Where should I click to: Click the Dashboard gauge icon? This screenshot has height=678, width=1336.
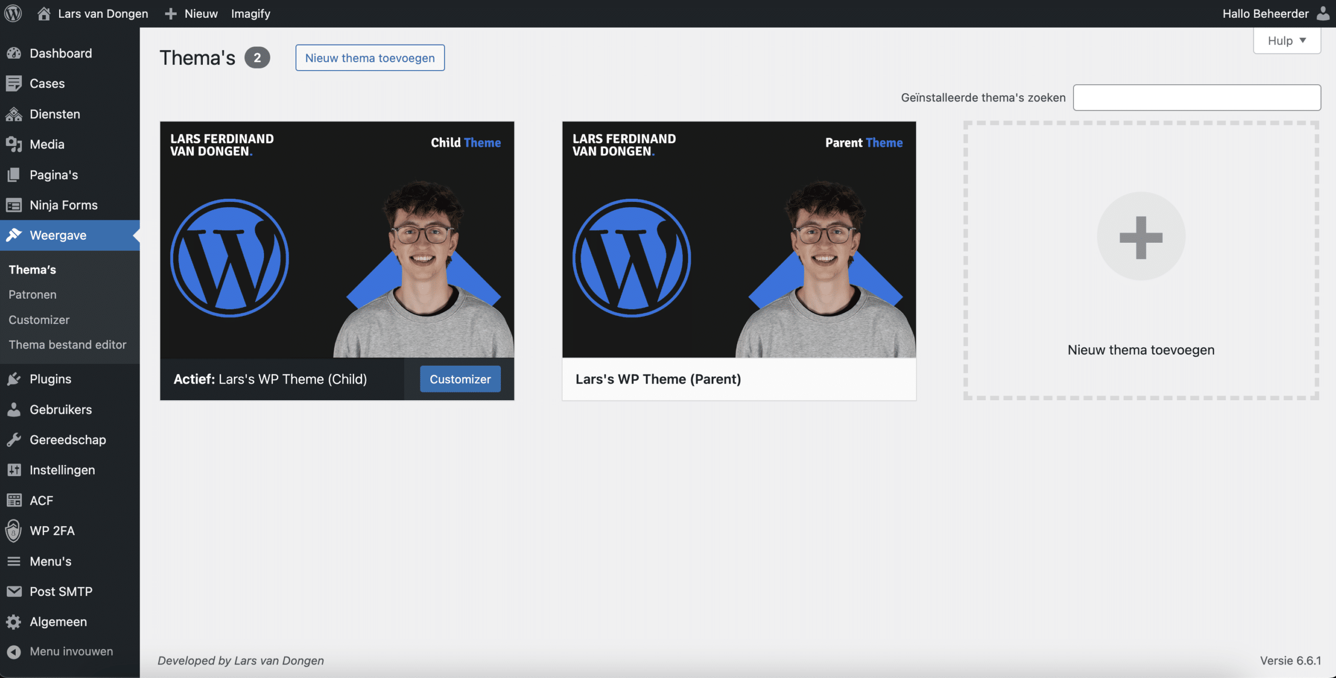coord(14,53)
